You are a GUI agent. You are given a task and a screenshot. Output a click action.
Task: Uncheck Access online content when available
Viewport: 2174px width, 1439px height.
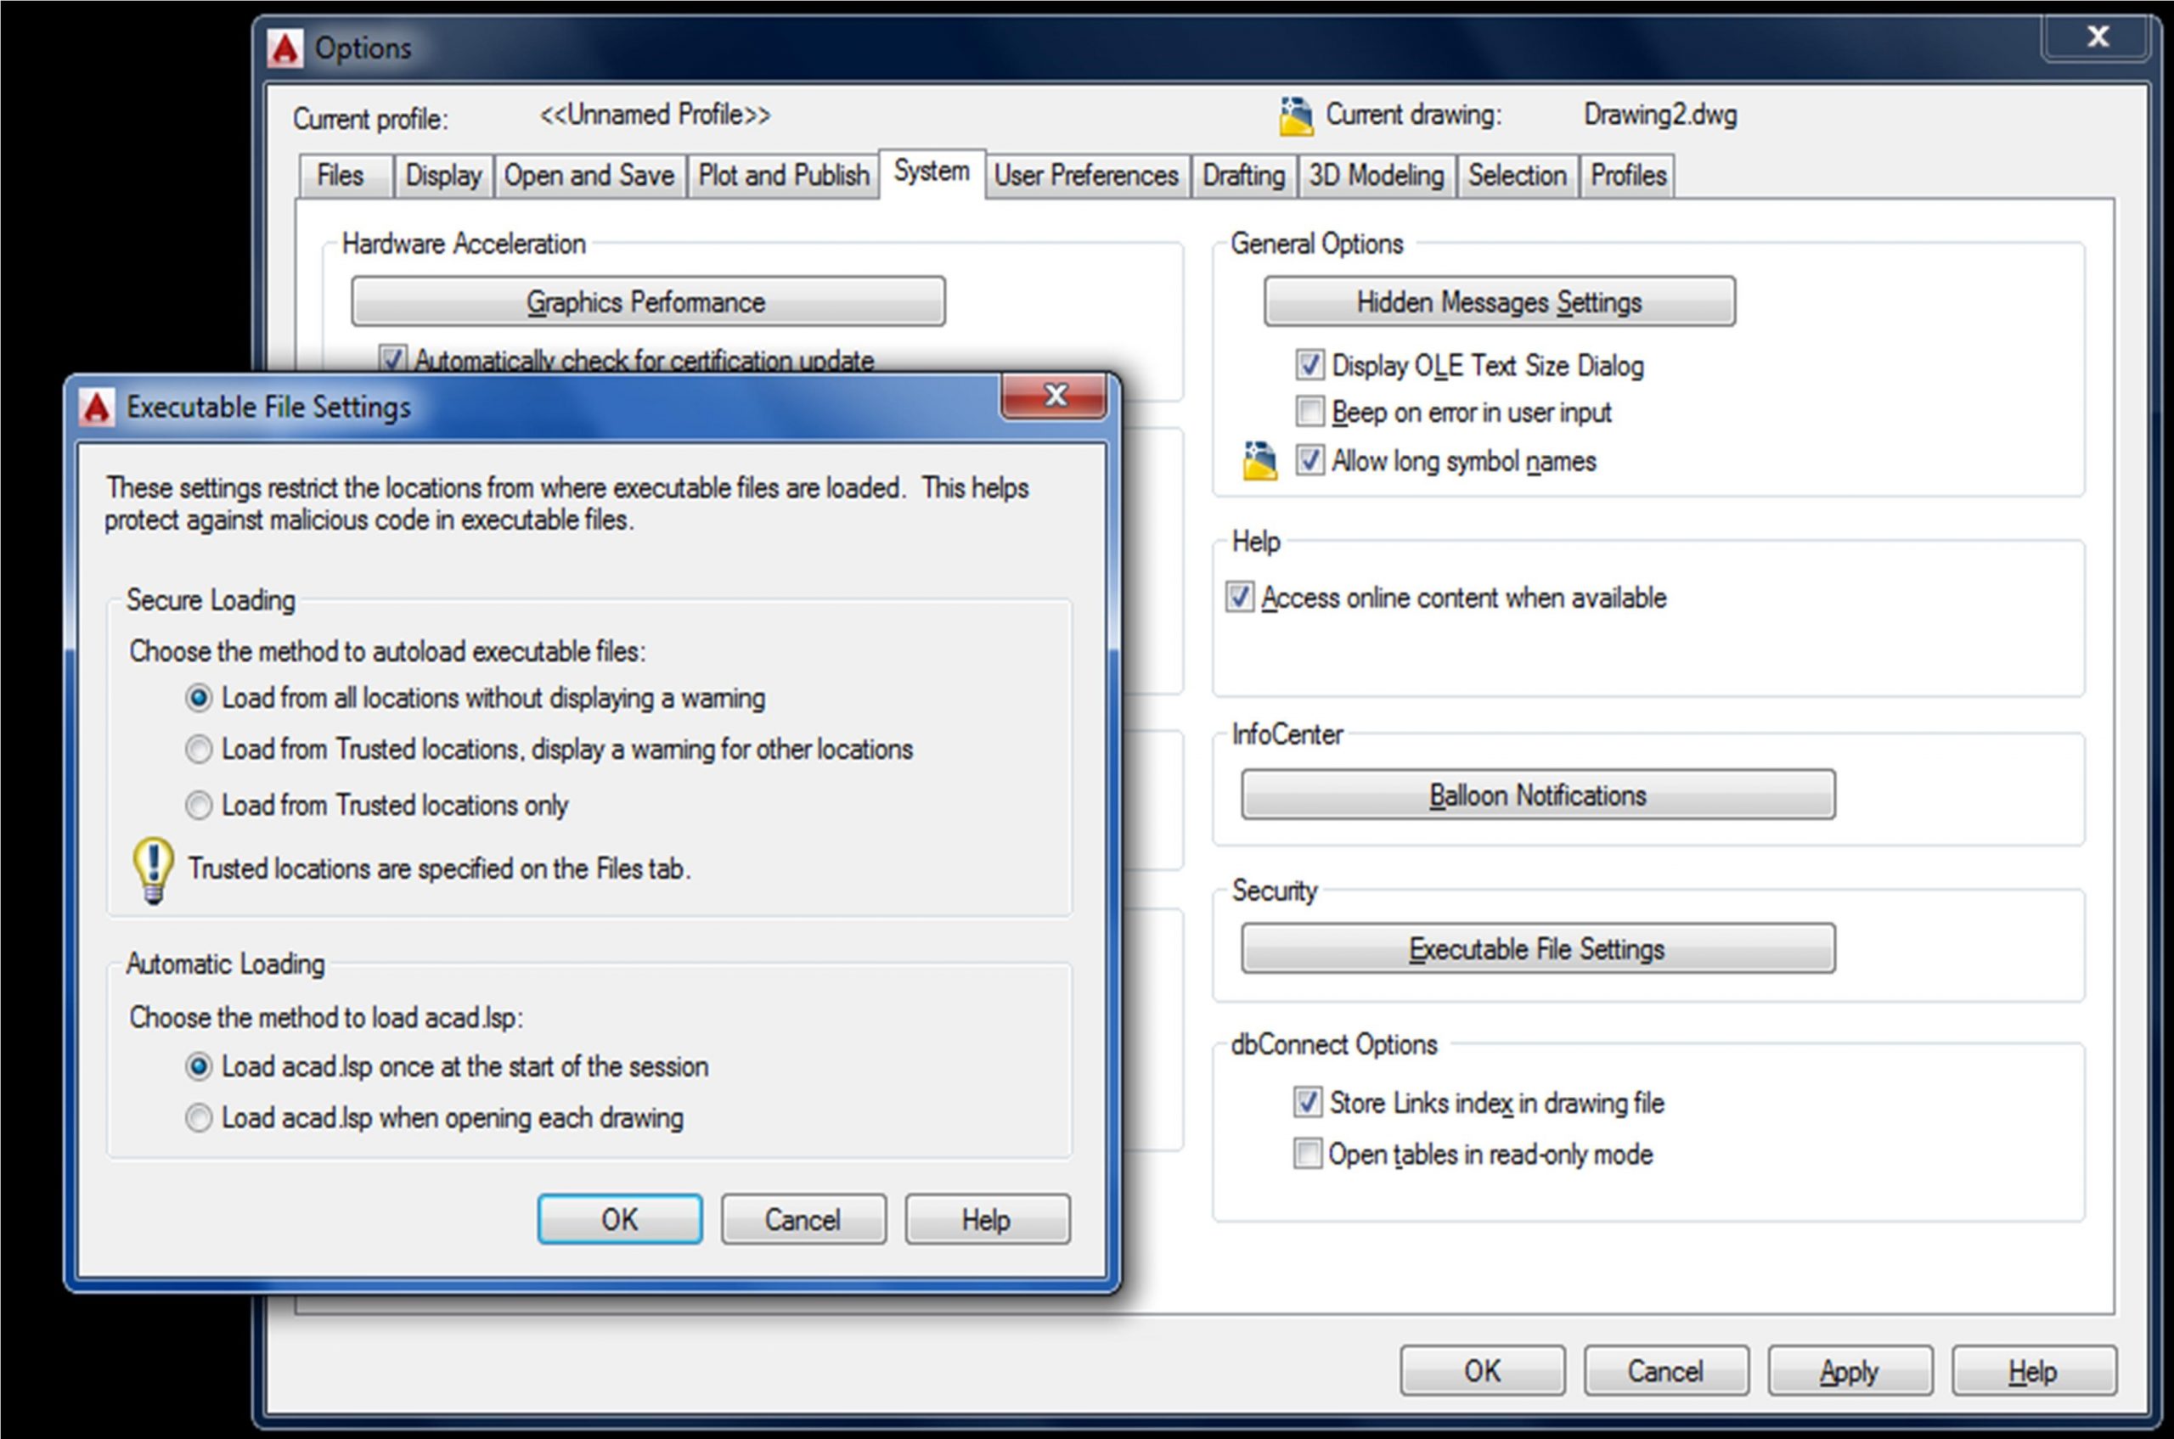click(x=1239, y=598)
